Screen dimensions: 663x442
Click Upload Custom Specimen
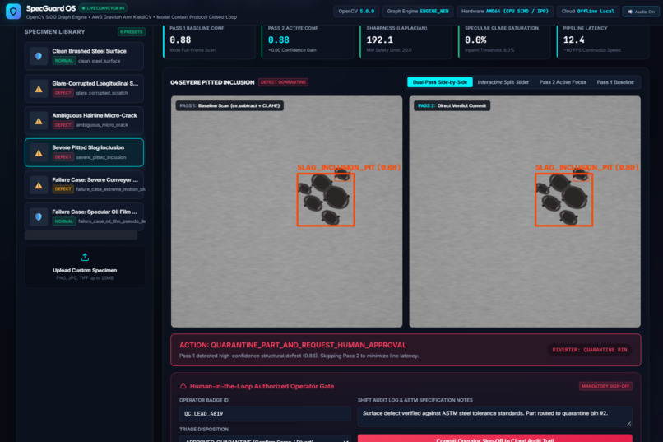point(85,267)
